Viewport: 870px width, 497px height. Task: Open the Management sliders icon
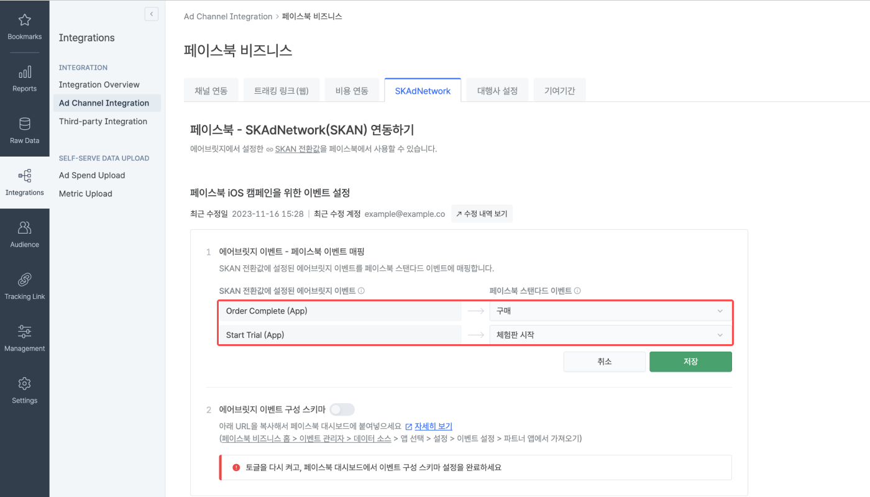[x=24, y=332]
